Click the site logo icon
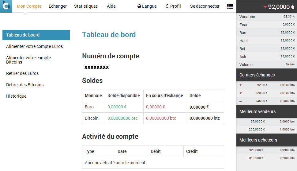297x171 pixels. click(x=6, y=6)
